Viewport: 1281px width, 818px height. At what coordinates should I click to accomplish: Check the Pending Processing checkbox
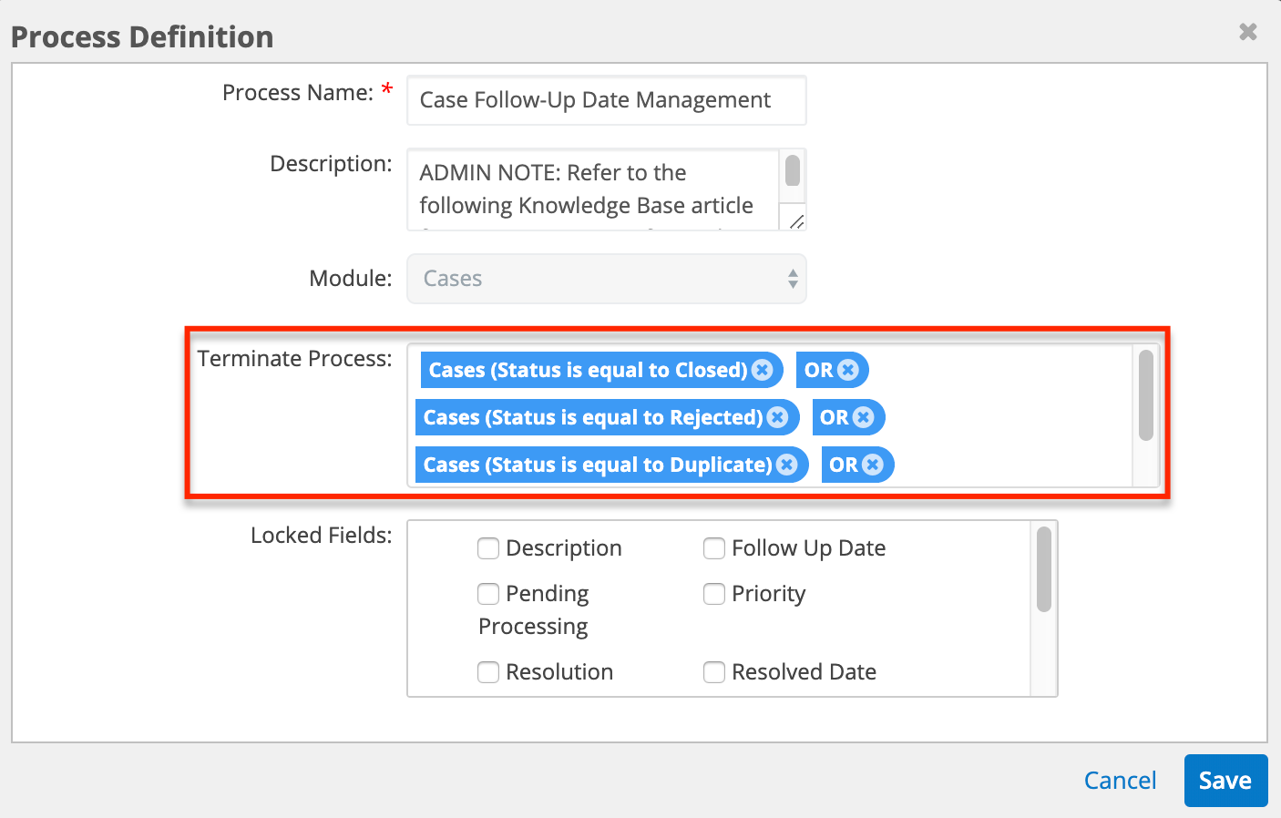[x=488, y=594]
